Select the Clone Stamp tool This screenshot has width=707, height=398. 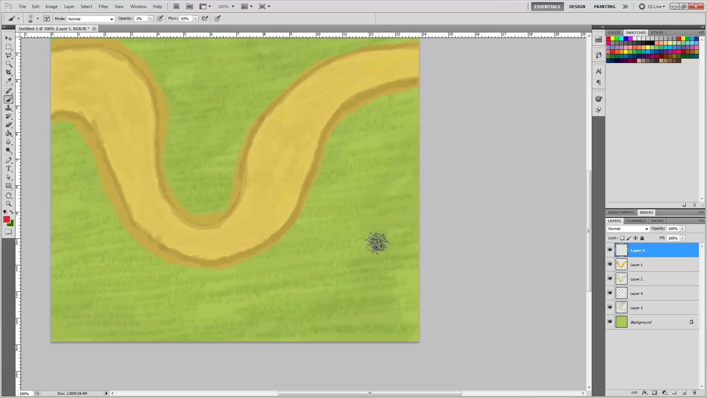[x=8, y=108]
